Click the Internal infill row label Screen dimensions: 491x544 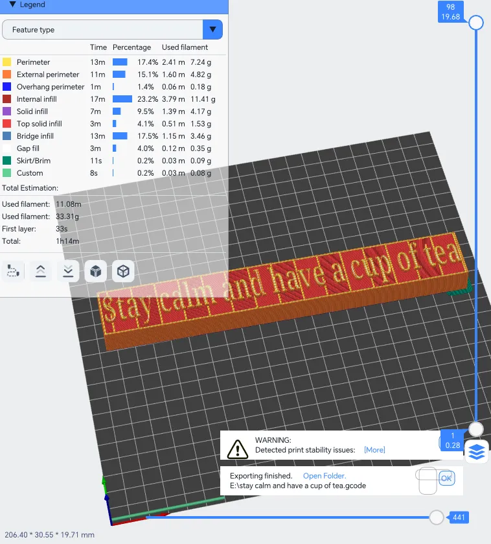36,99
